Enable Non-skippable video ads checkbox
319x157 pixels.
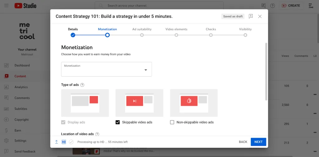(172, 122)
